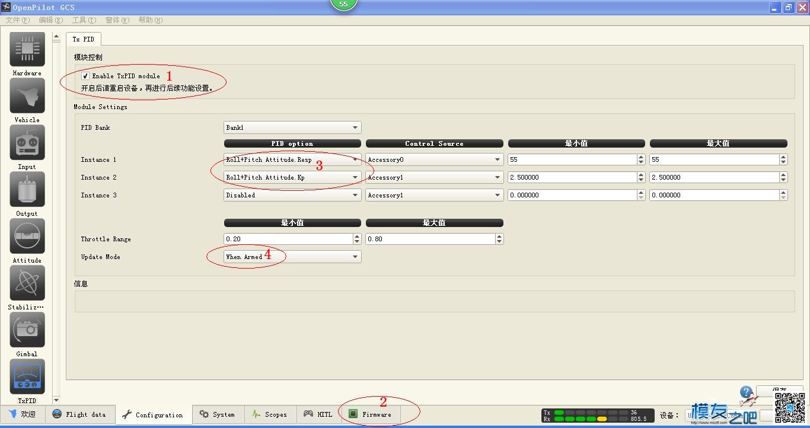Open the 窗体 menu
This screenshot has height=428, width=810.
(117, 20)
